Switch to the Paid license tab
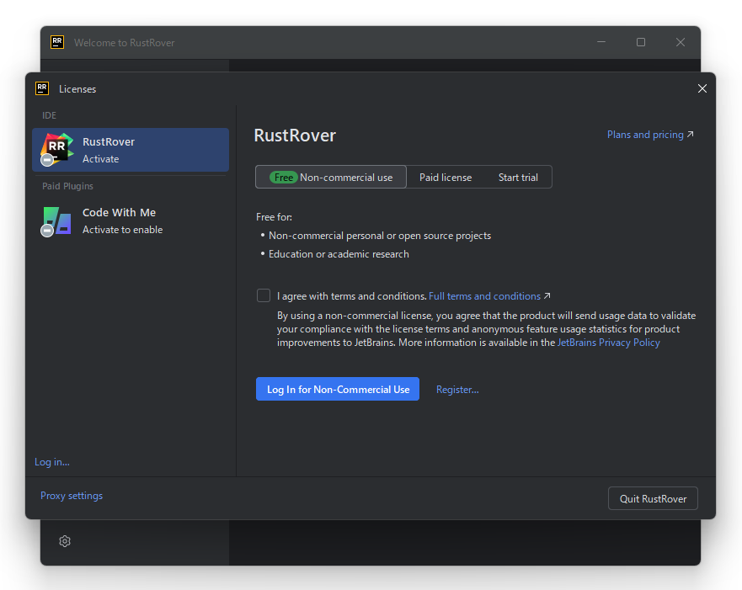Image resolution: width=742 pixels, height=590 pixels. coord(446,178)
